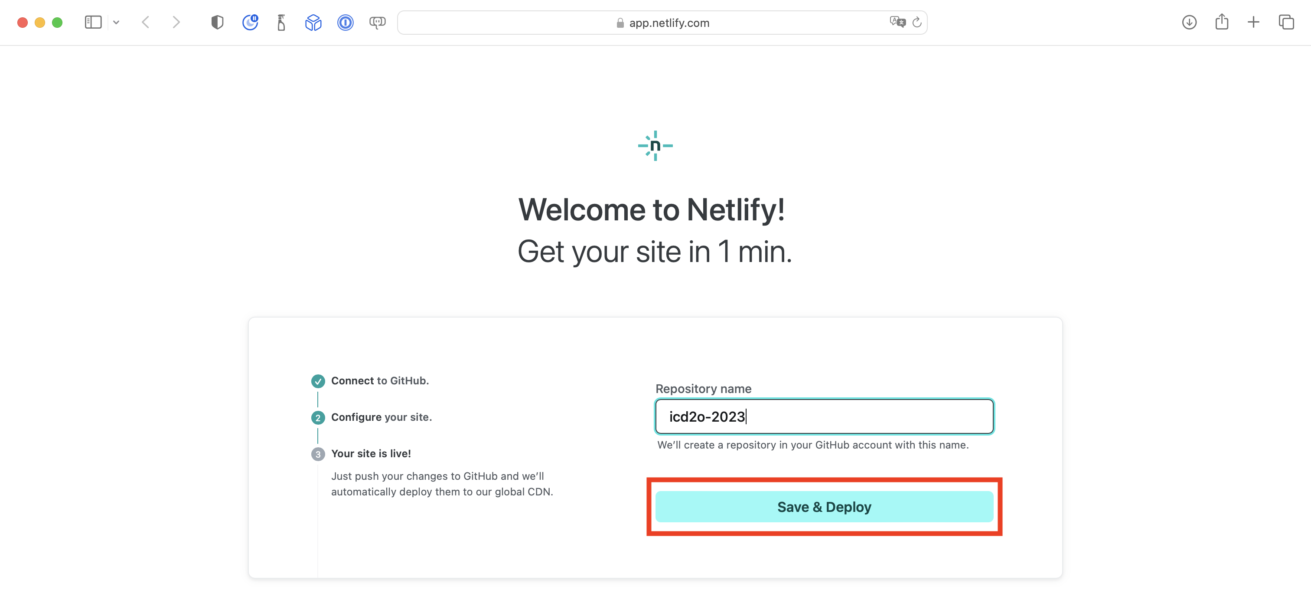Click the global CDN description text

click(442, 484)
